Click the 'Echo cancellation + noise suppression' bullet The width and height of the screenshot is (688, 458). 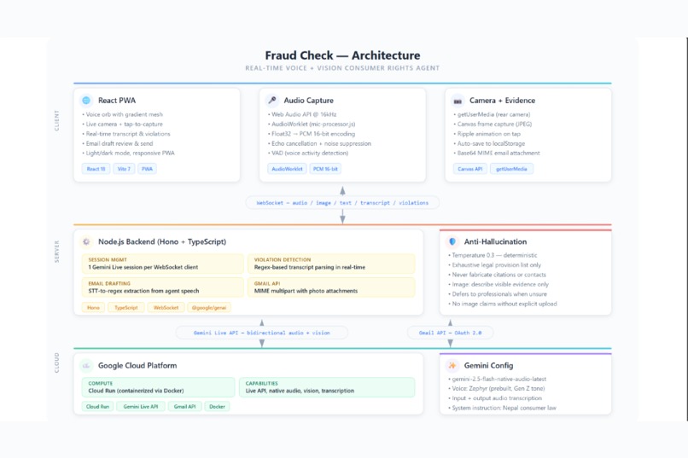(319, 143)
